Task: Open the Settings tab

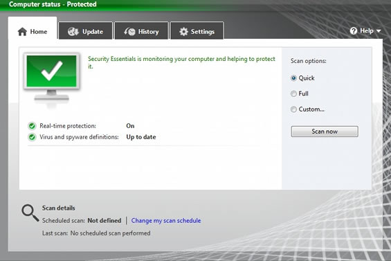Action: pos(197,30)
